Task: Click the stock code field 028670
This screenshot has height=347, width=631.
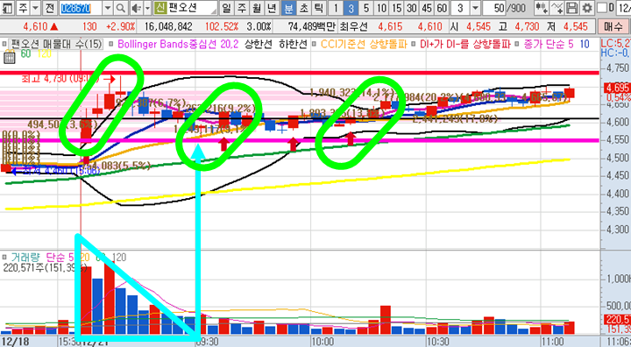Action: click(82, 8)
